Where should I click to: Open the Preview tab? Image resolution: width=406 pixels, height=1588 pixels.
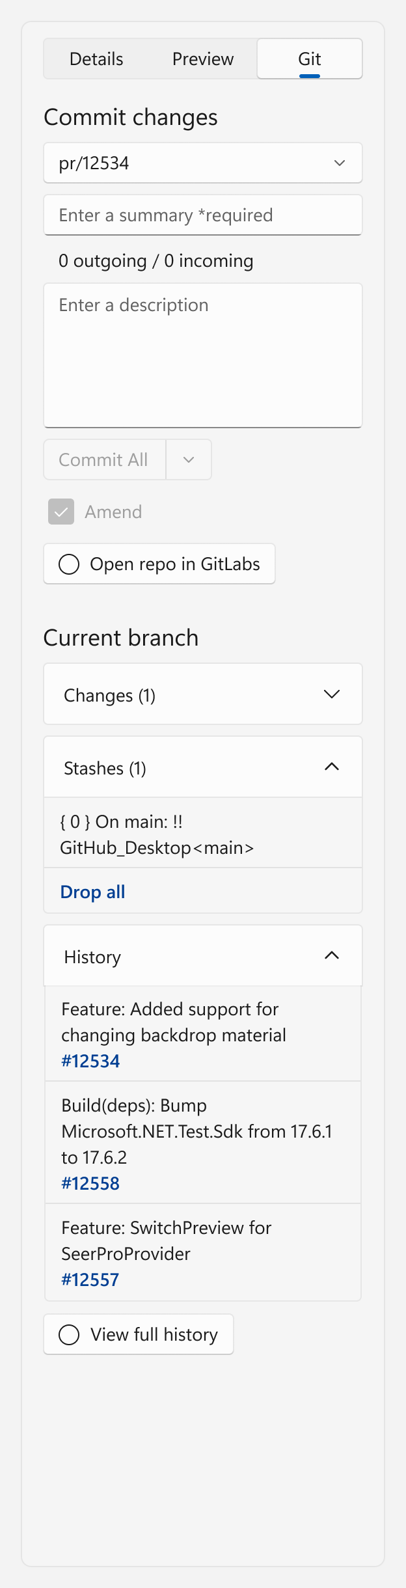202,59
